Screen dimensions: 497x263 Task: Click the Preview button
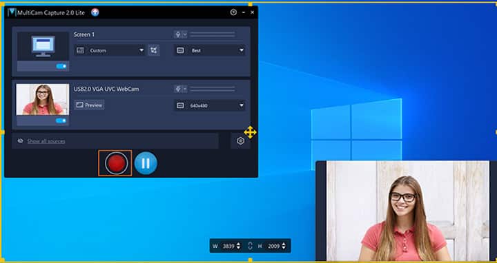tap(89, 105)
